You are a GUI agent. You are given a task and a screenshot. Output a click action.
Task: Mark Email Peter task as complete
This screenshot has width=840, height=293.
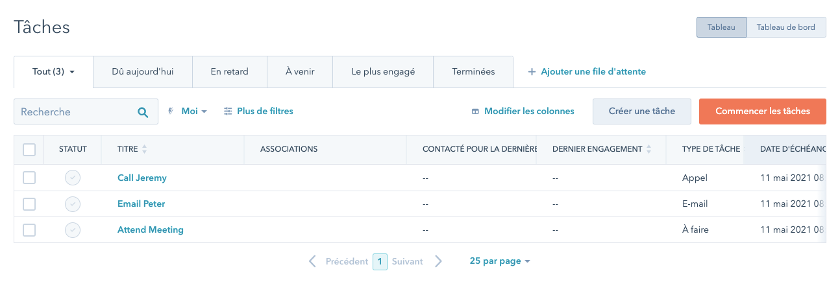coord(73,204)
